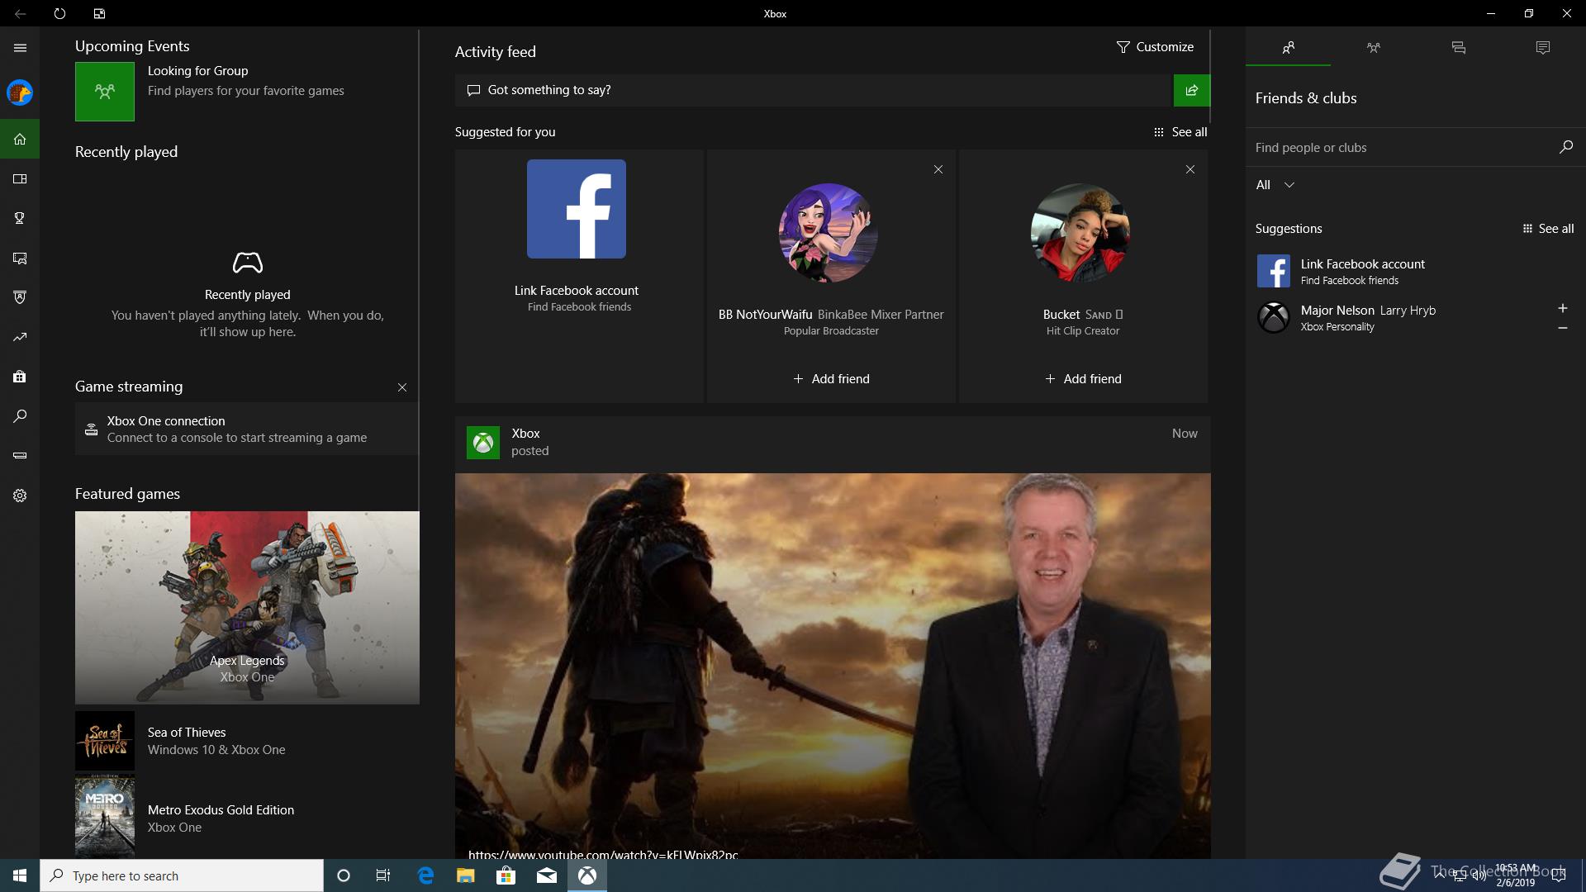Screen dimensions: 1586x892
Task: Switch to Friends & clubs tab
Action: click(1288, 48)
